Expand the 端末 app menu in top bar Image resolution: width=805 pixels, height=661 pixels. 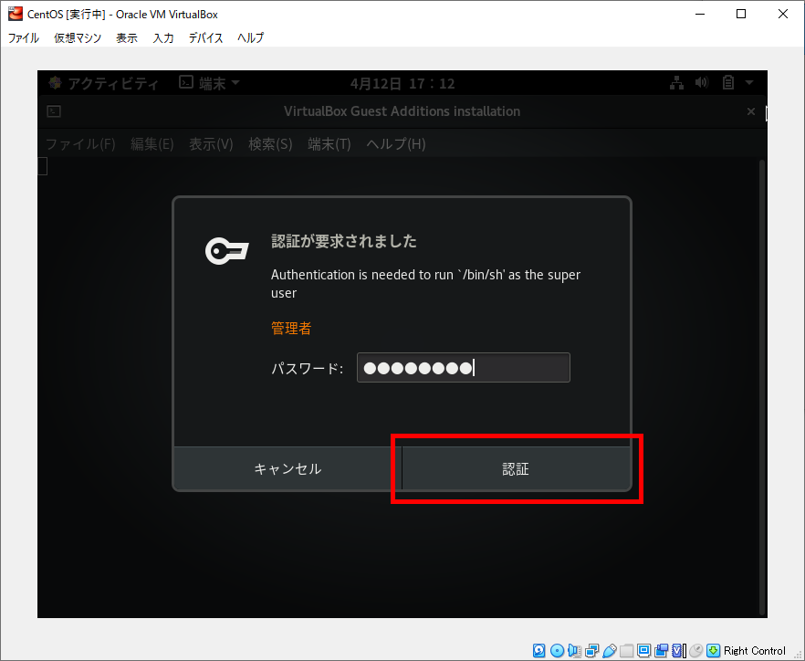click(210, 83)
